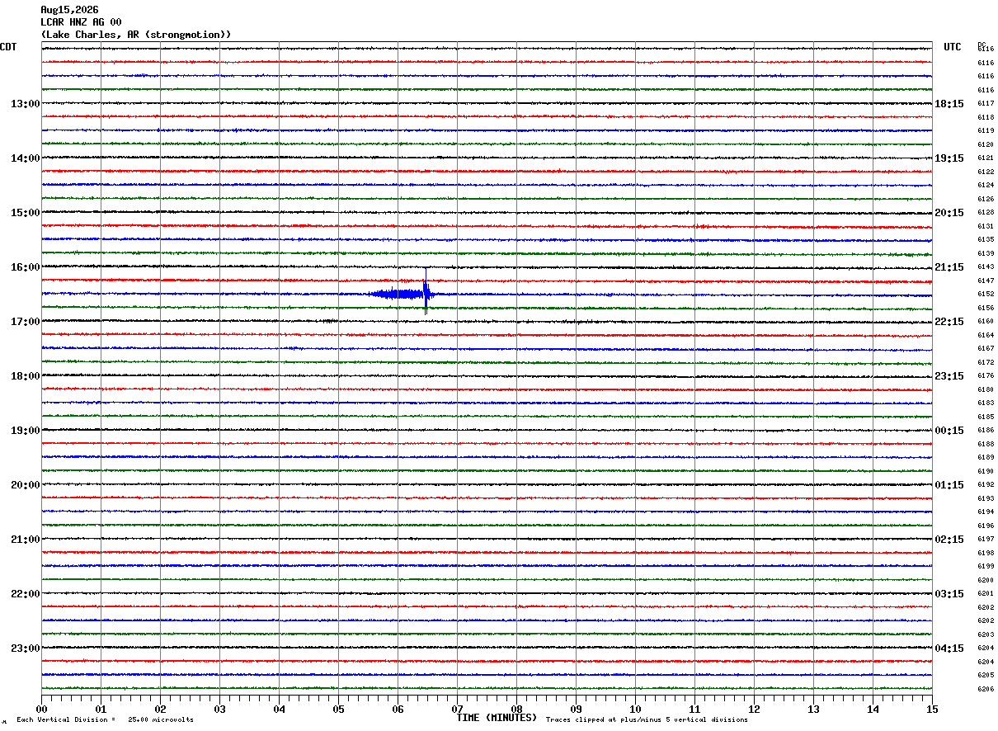Click the 21:15 UTC time label
Image resolution: width=998 pixels, height=731 pixels.
click(949, 267)
